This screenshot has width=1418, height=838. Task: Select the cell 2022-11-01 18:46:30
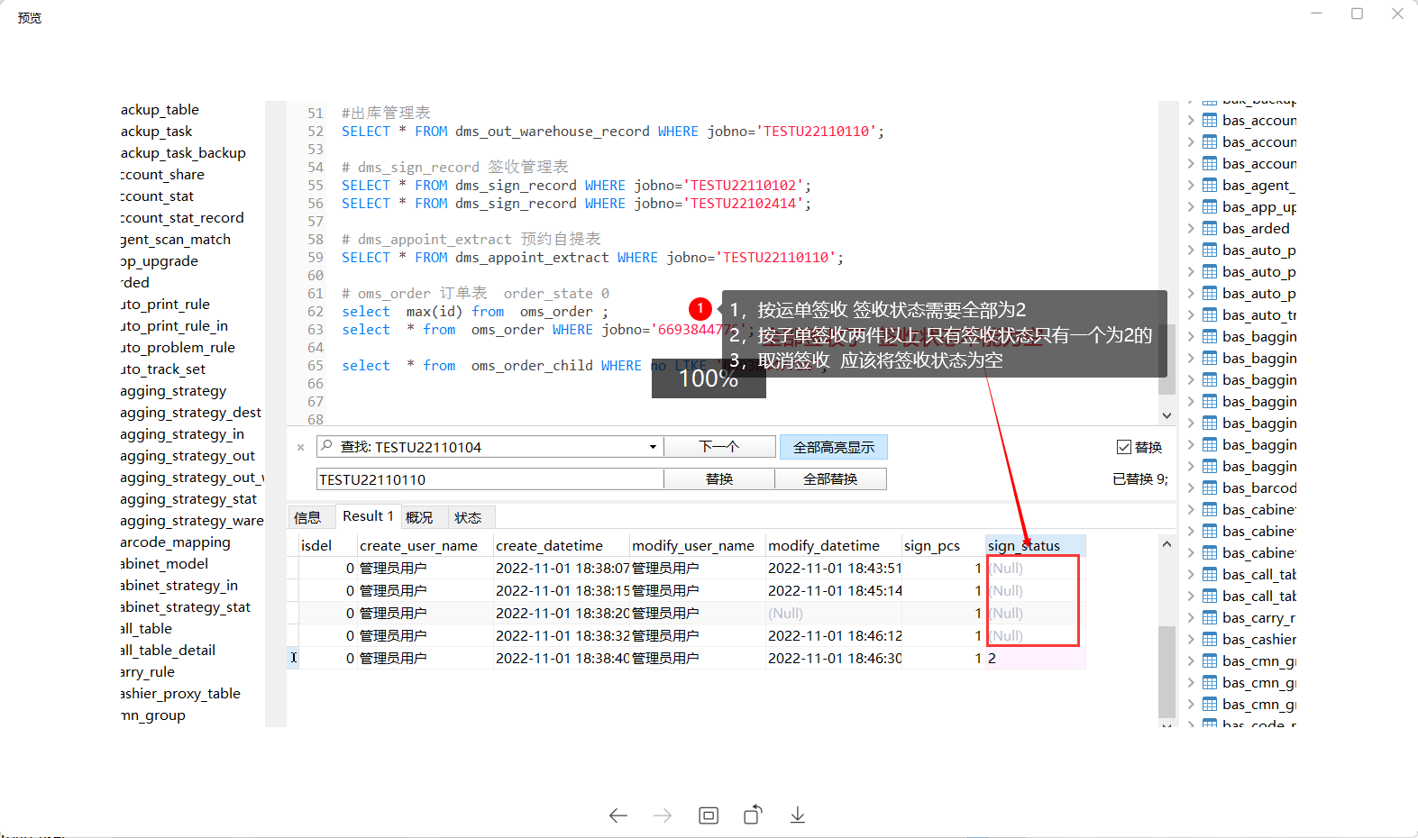click(833, 658)
